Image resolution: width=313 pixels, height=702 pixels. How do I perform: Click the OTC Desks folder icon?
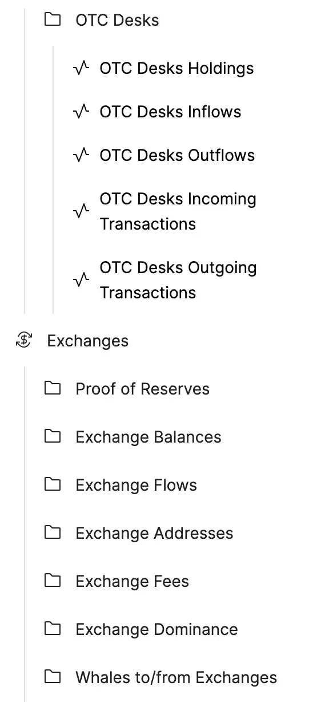pos(53,20)
